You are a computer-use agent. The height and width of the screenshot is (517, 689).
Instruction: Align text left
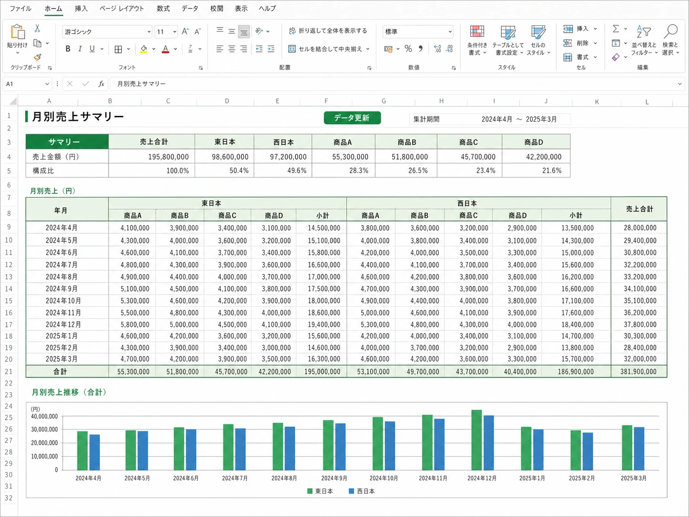(220, 49)
